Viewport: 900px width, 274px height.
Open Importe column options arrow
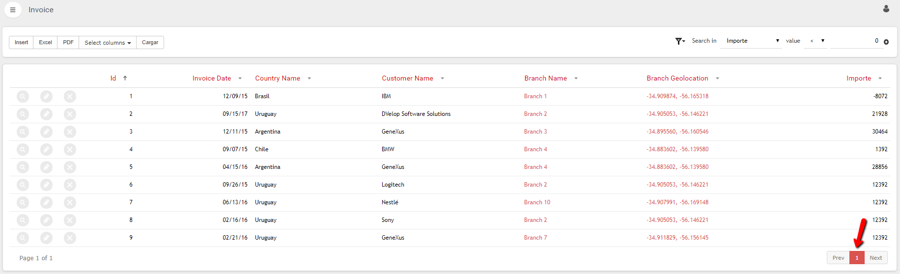point(880,79)
